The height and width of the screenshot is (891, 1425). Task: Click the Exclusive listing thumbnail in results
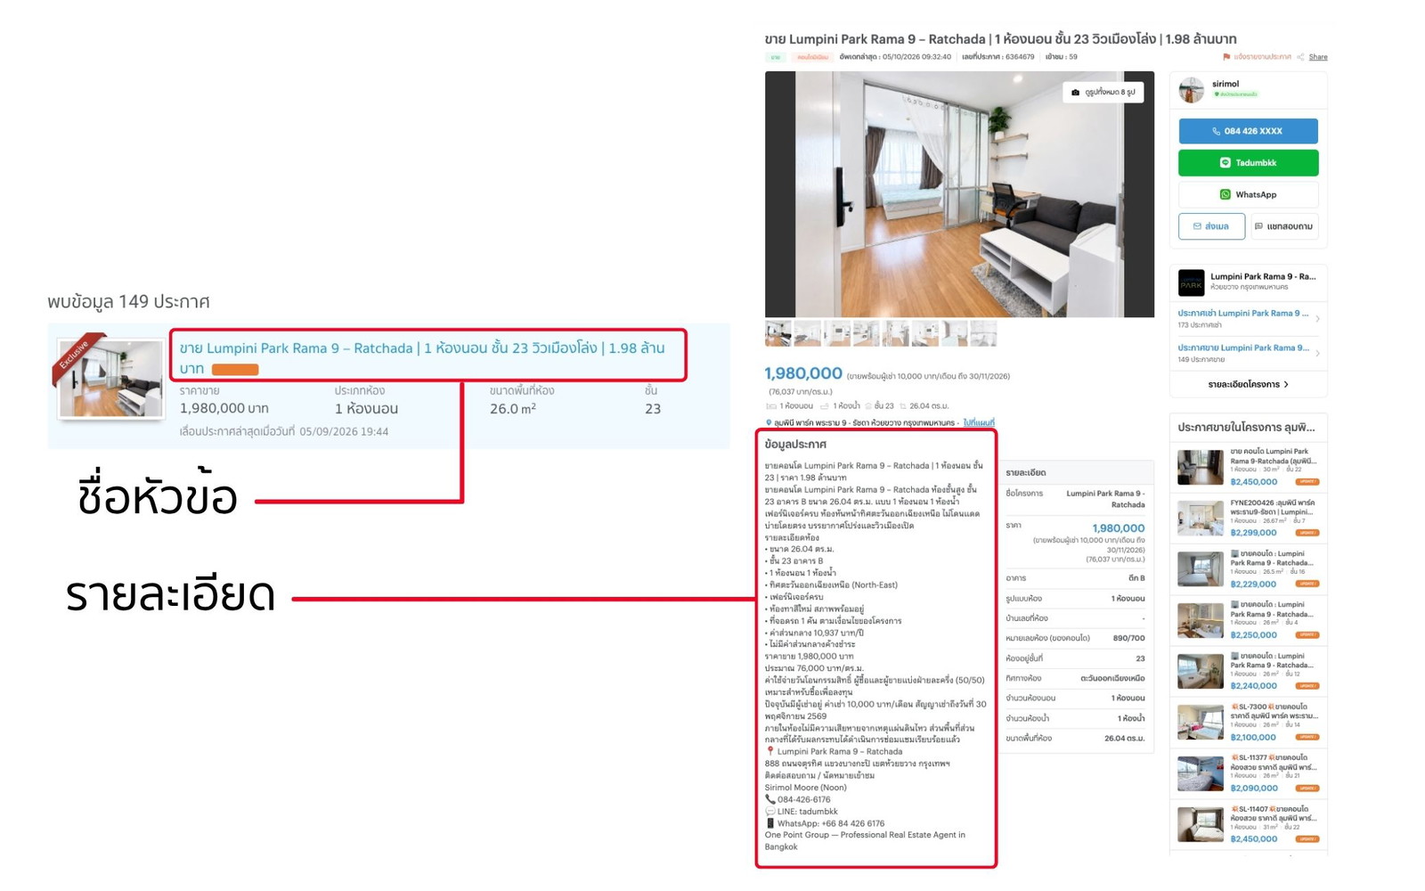[x=110, y=378]
